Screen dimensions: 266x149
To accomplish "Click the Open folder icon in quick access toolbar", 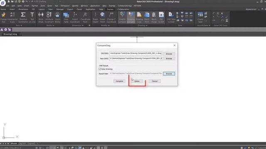I will pyautogui.click(x=12, y=2).
